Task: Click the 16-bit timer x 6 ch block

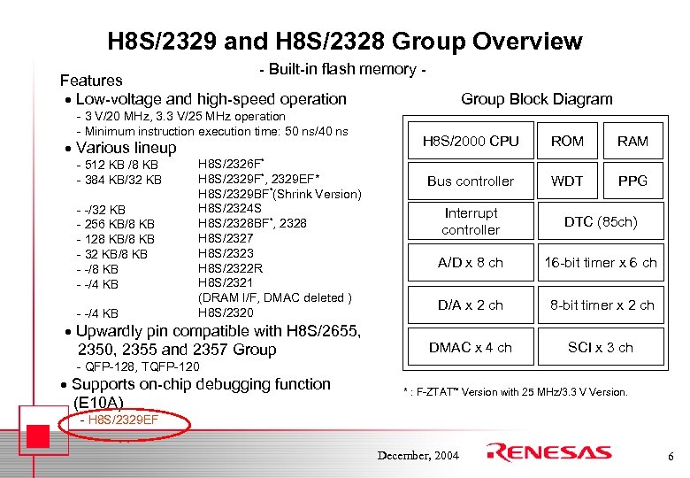Action: [601, 262]
